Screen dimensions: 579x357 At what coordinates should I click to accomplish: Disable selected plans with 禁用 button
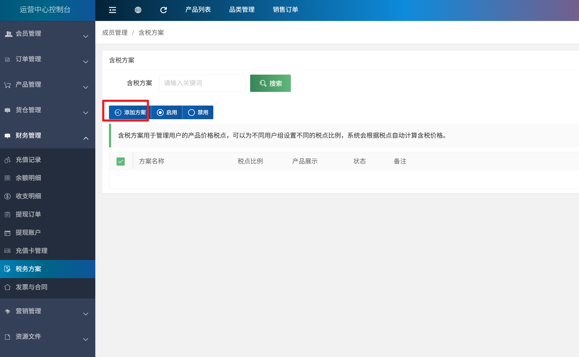(198, 113)
